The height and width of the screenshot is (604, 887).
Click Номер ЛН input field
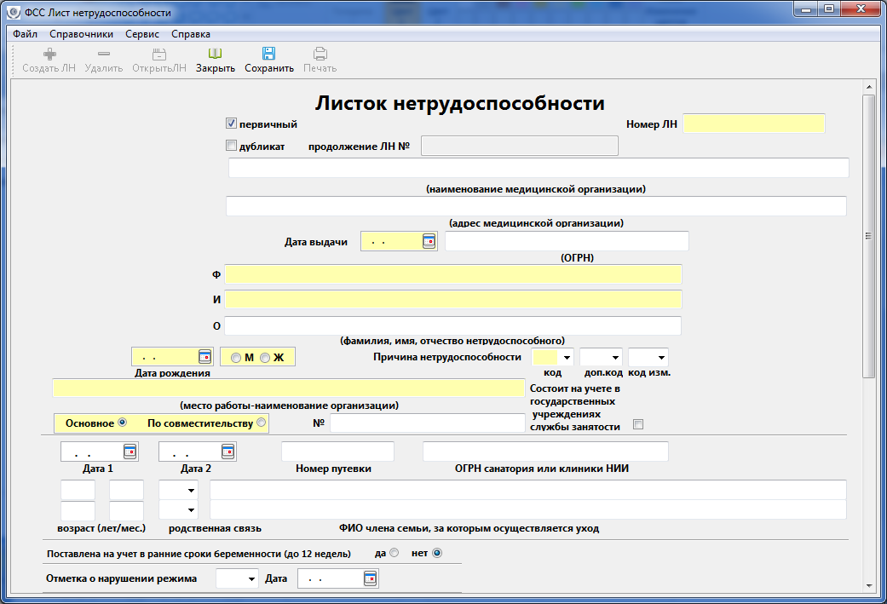(x=753, y=124)
